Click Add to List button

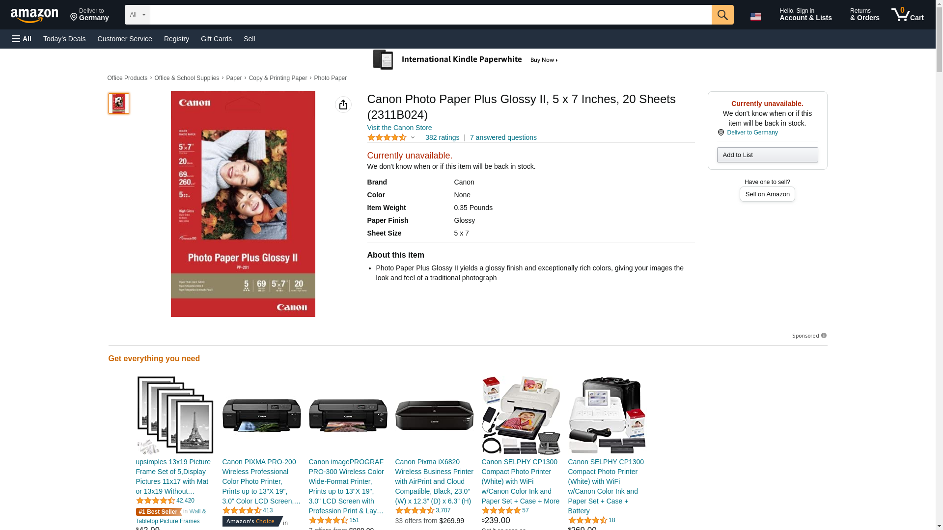(x=767, y=155)
